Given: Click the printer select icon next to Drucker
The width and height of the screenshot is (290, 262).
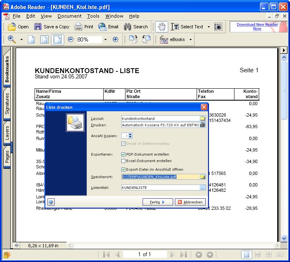Looking at the screenshot, I should click(202, 125).
